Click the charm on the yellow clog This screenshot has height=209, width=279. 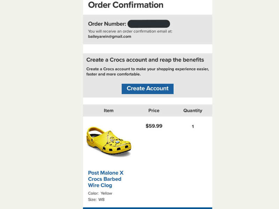pyautogui.click(x=113, y=140)
